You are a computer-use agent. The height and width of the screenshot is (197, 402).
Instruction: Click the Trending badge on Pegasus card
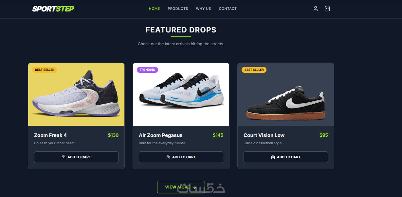[147, 70]
